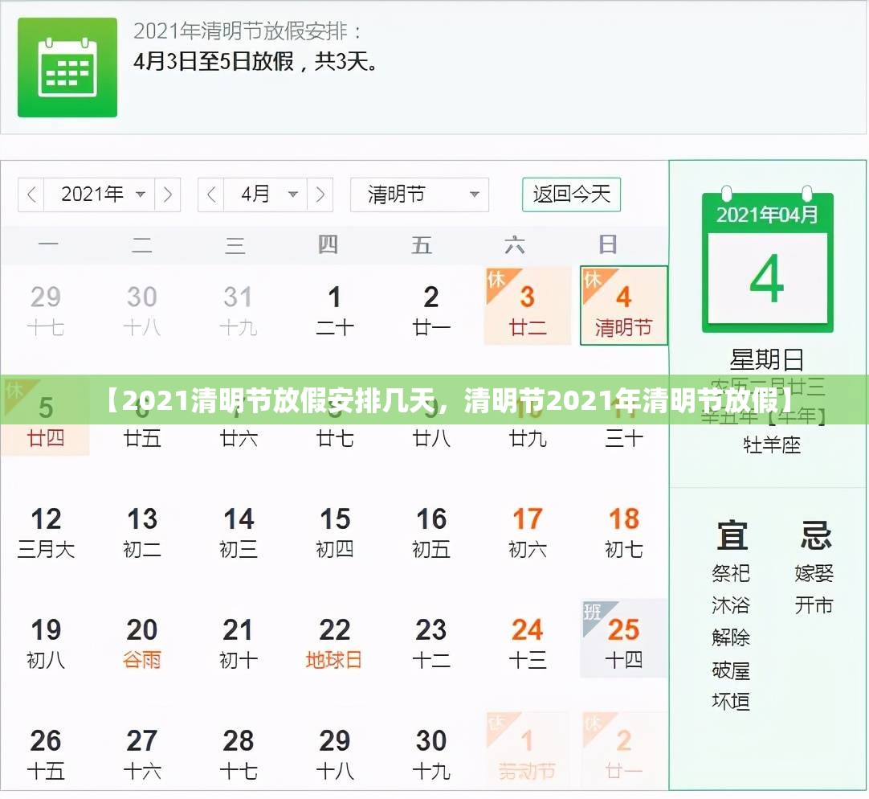Click the 四 Thursday column header

(328, 244)
